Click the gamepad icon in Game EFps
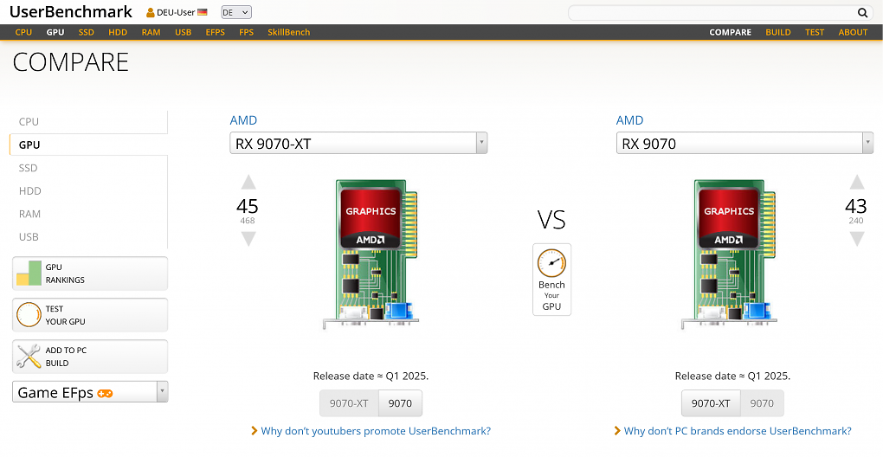 [105, 394]
